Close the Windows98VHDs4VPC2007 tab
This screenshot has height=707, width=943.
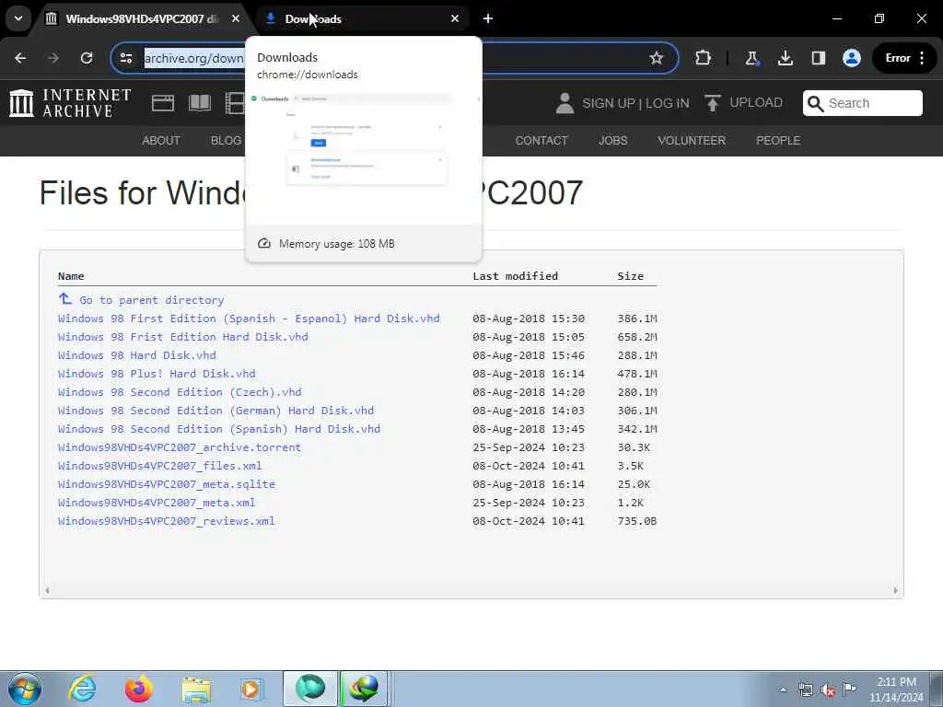click(236, 18)
